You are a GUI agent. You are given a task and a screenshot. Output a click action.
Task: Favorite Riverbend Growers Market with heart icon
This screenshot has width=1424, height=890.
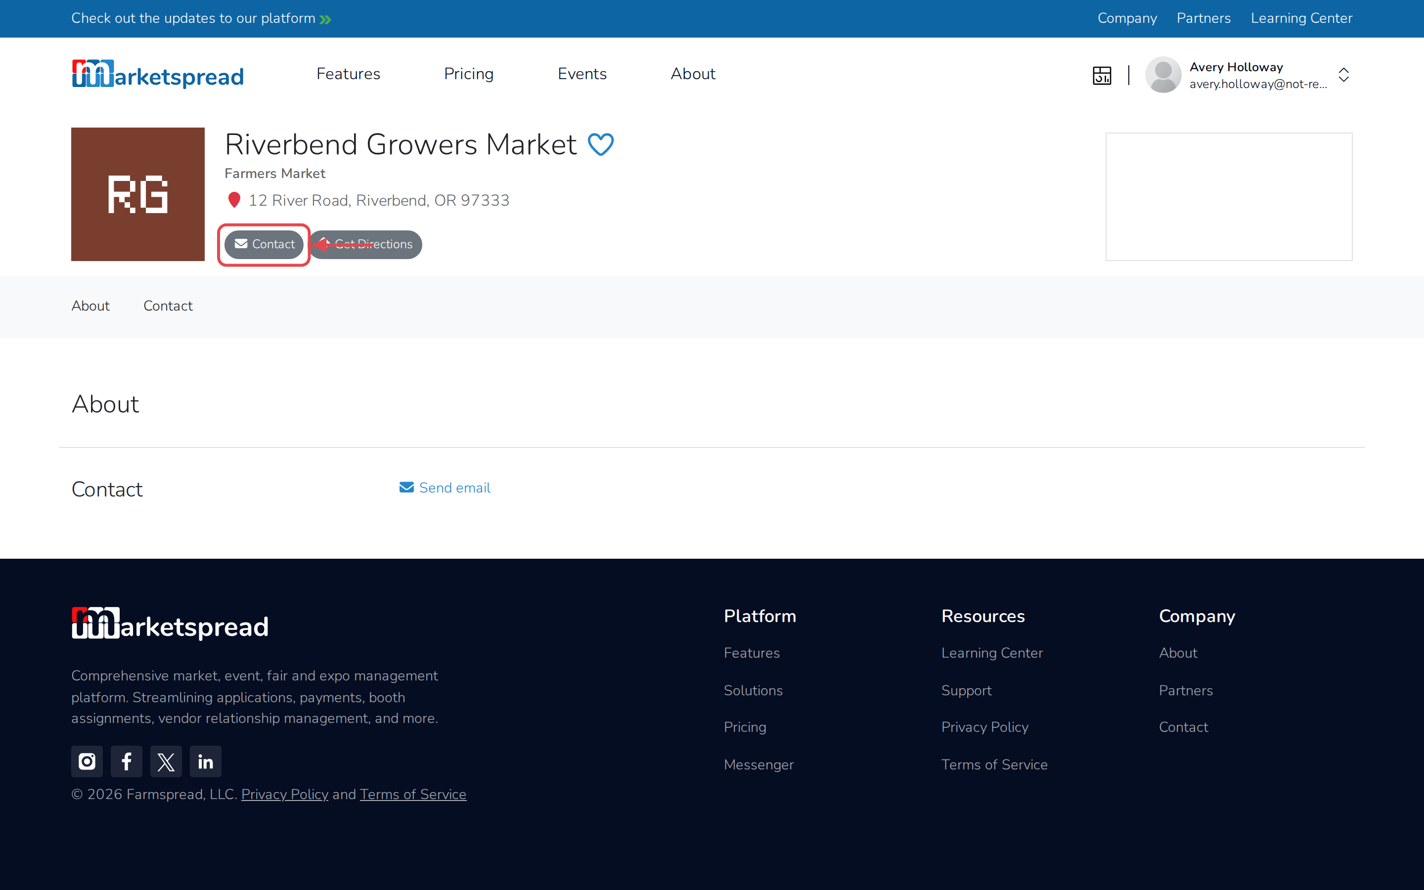click(601, 144)
